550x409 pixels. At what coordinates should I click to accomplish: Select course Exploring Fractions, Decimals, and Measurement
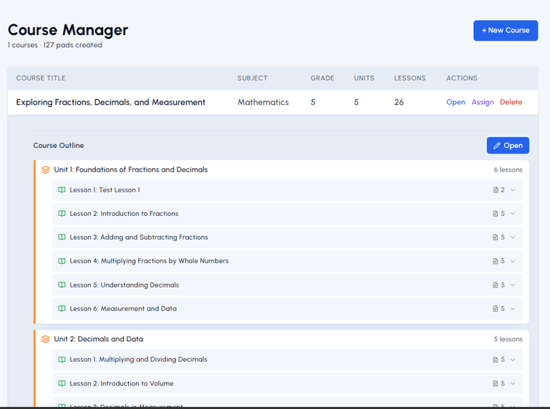tap(110, 102)
